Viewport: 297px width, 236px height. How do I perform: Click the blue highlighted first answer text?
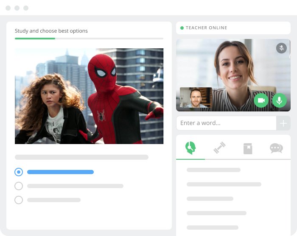pos(60,172)
